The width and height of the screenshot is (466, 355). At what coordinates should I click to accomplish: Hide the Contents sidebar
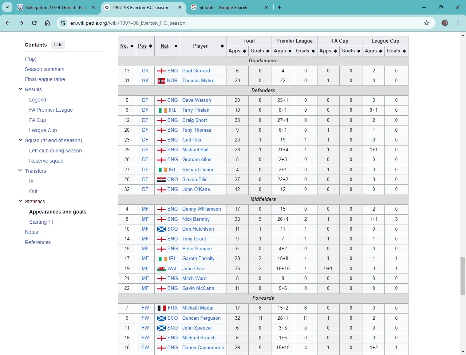(58, 45)
